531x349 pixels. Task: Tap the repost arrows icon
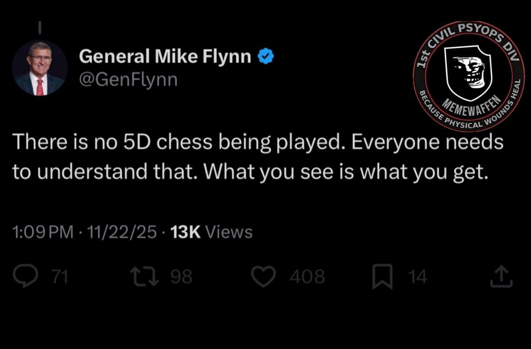(x=144, y=277)
